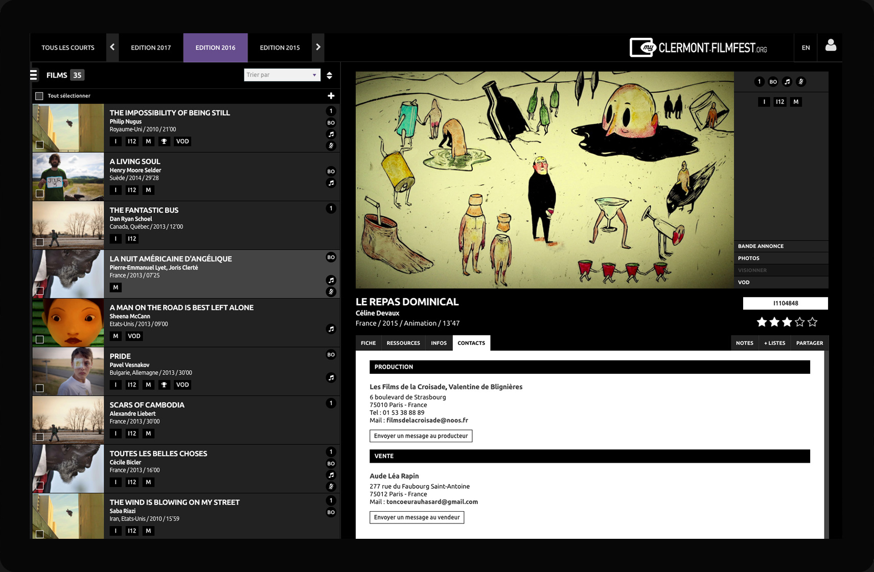This screenshot has width=874, height=572.
Task: Open the Ressources tab
Action: (403, 343)
